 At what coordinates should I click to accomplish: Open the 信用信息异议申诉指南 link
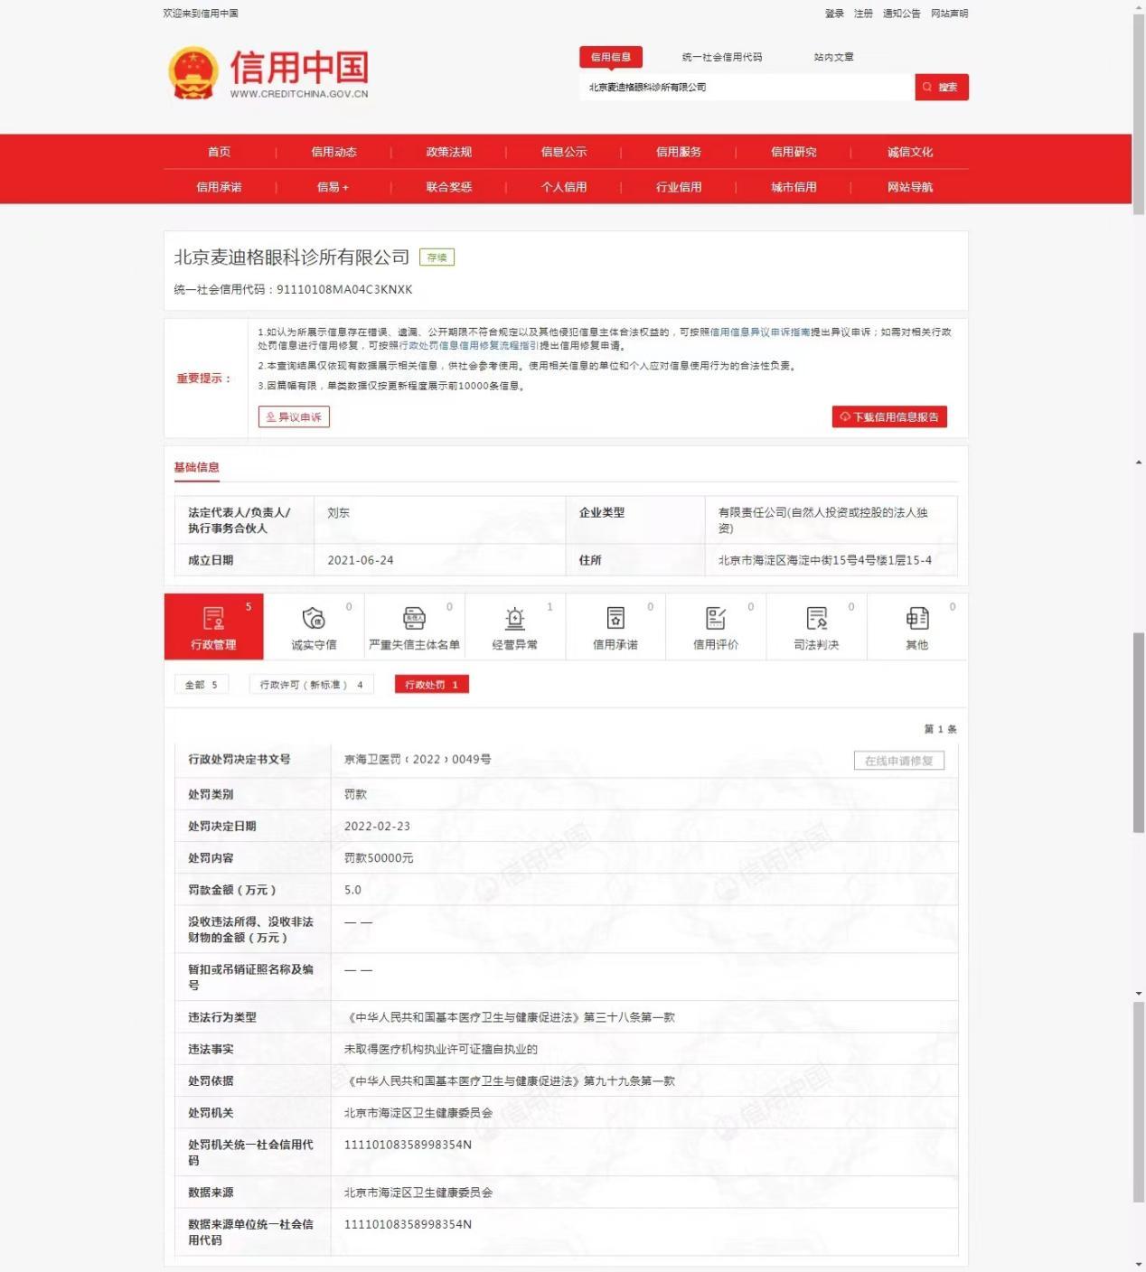tap(759, 332)
